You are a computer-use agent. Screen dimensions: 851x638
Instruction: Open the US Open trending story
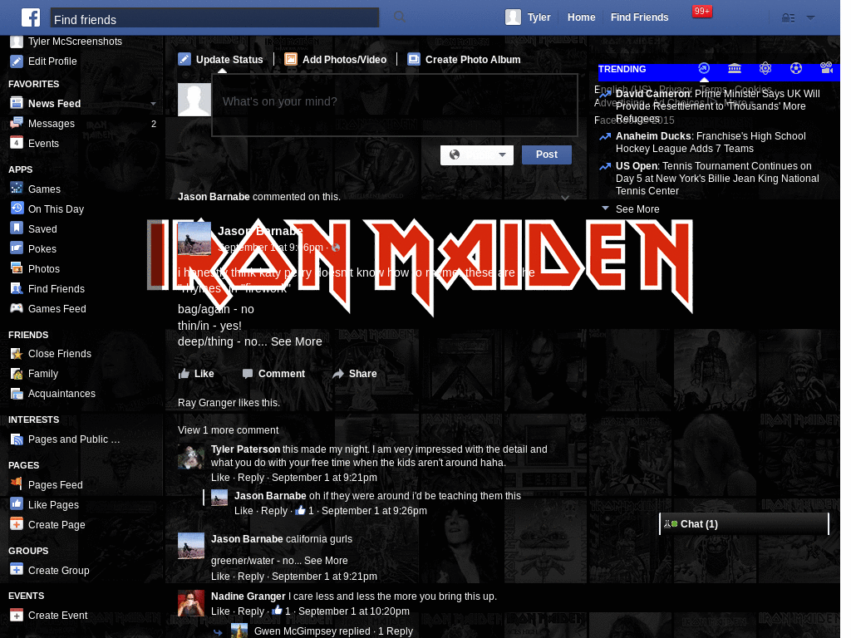tap(717, 179)
